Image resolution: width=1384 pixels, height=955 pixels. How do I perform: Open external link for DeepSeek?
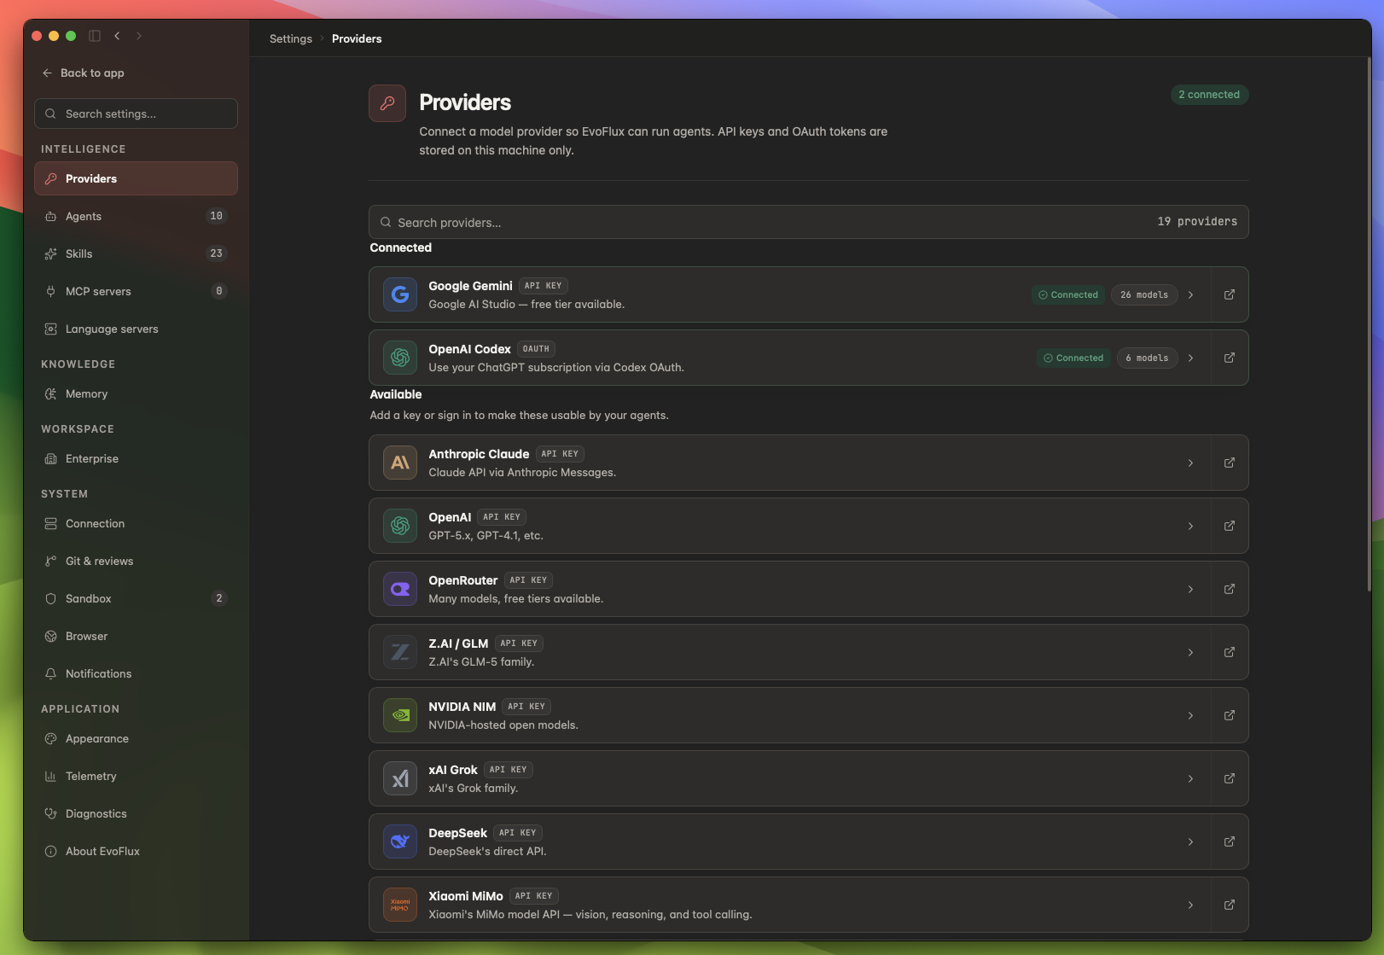point(1229,841)
